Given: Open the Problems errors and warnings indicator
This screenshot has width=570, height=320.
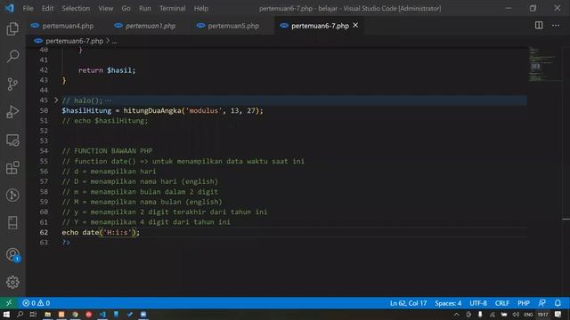Looking at the screenshot, I should tap(36, 303).
